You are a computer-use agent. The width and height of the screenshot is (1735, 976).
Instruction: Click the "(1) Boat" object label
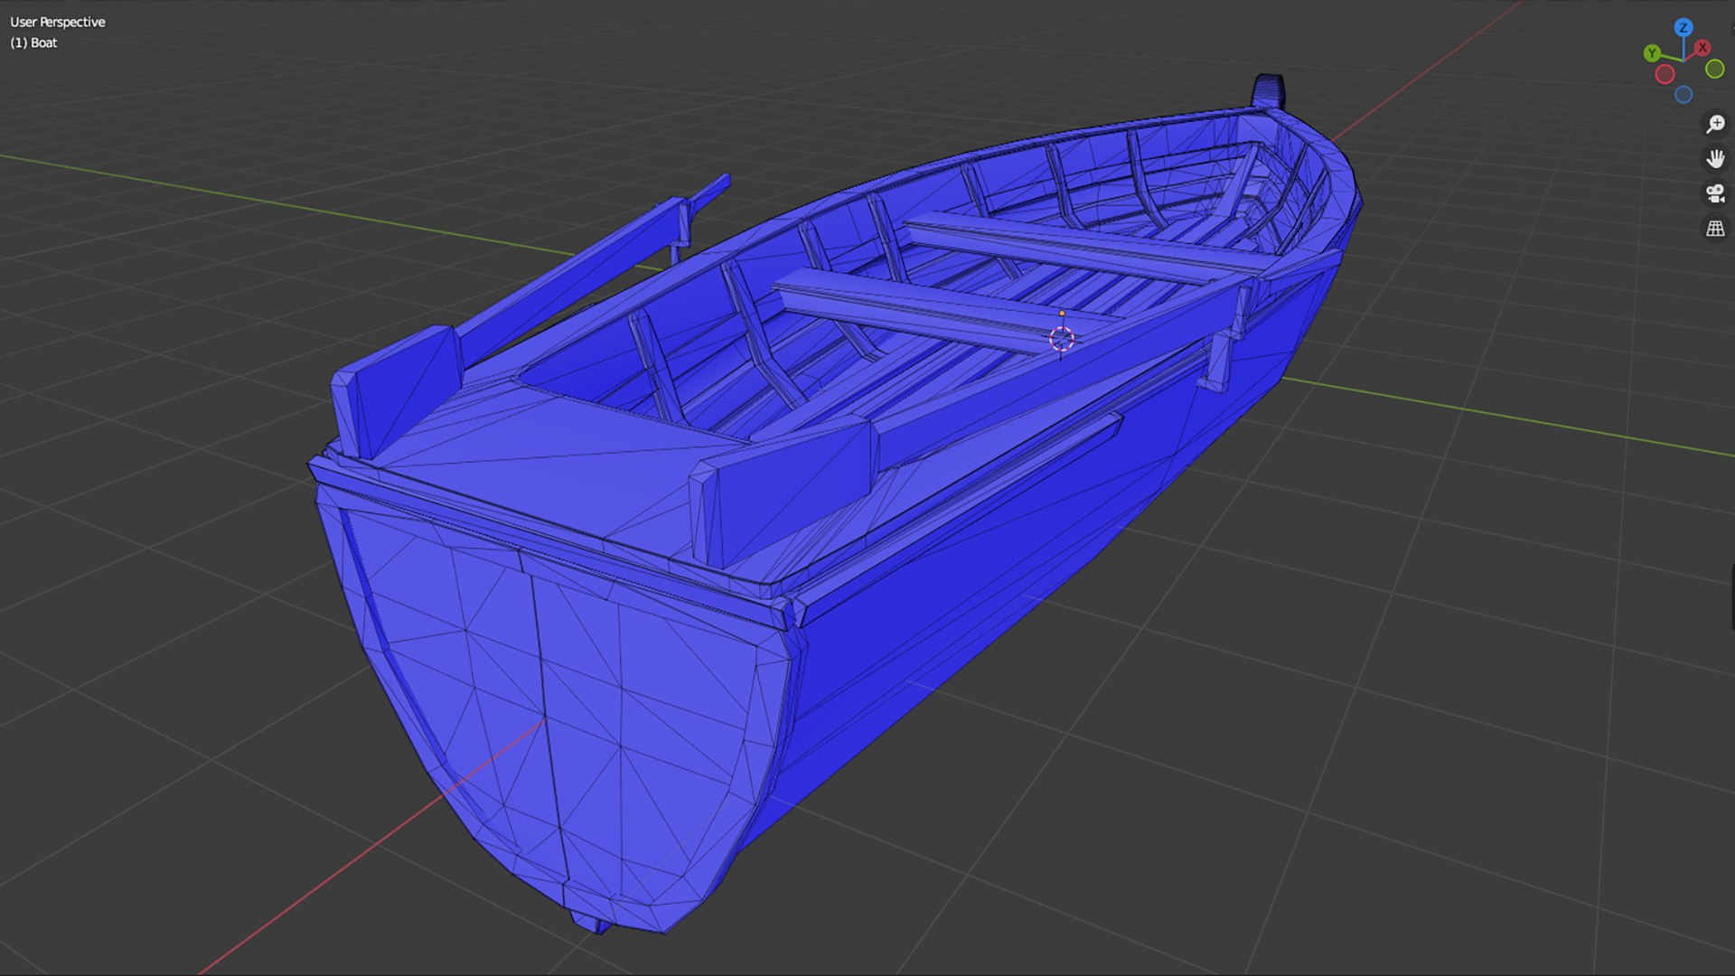[x=33, y=42]
